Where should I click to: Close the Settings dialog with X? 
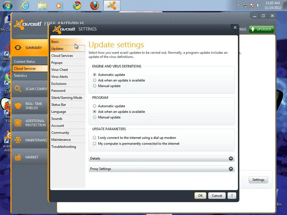click(235, 27)
